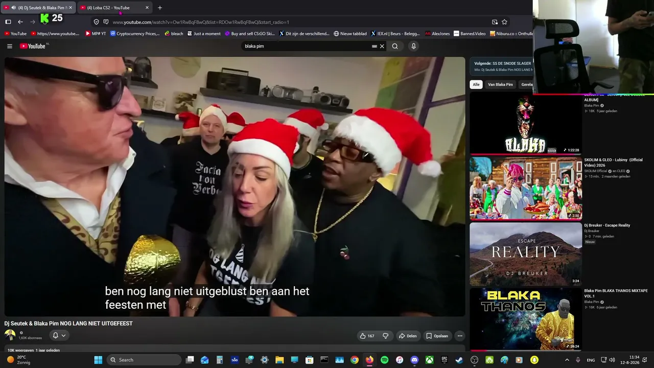This screenshot has width=654, height=368.
Task: Dislike the Dj Seutek video
Action: pyautogui.click(x=386, y=336)
